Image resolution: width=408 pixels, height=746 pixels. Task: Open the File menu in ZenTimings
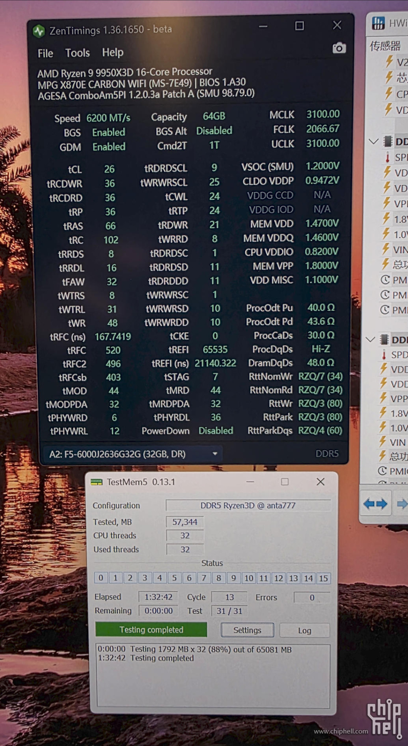pos(45,53)
